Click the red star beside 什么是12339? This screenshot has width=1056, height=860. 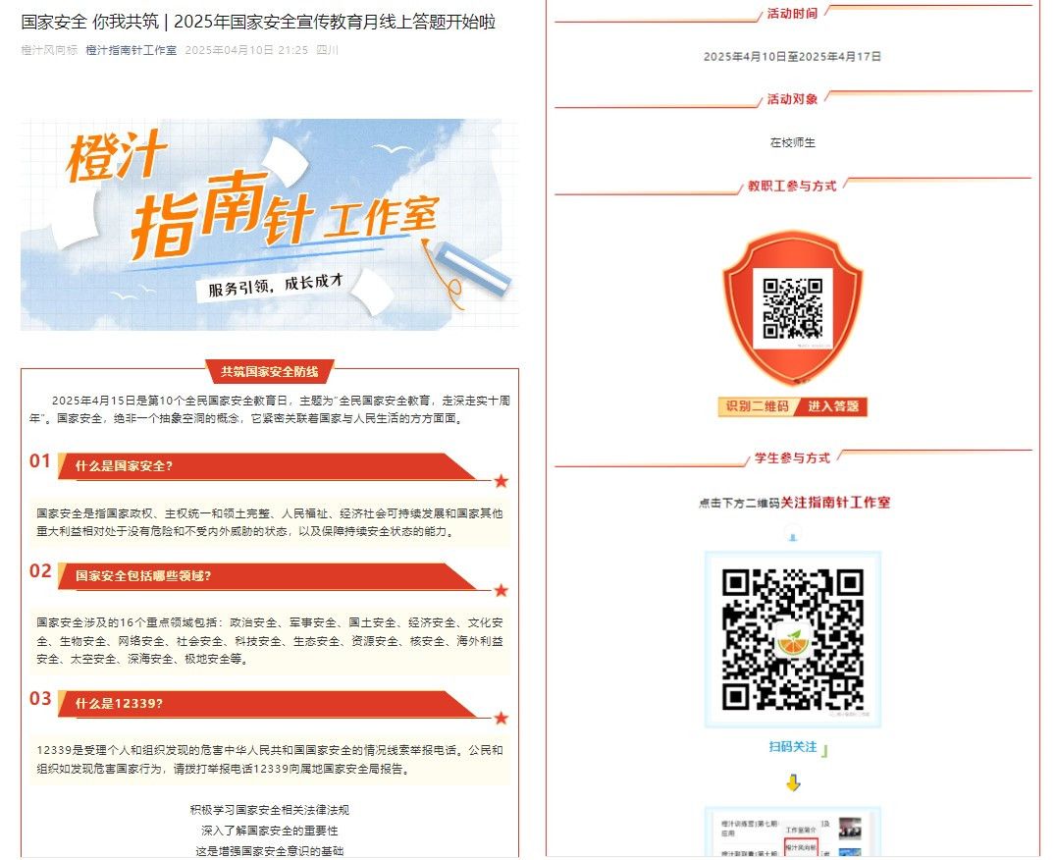(502, 718)
